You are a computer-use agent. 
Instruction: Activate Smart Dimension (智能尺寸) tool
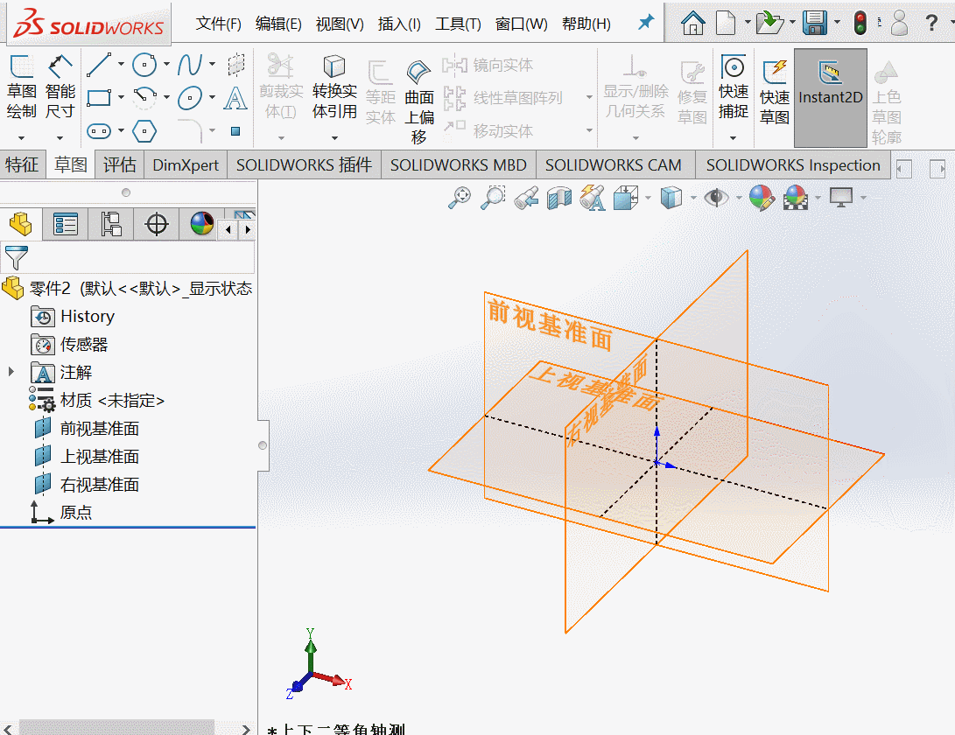click(60, 86)
